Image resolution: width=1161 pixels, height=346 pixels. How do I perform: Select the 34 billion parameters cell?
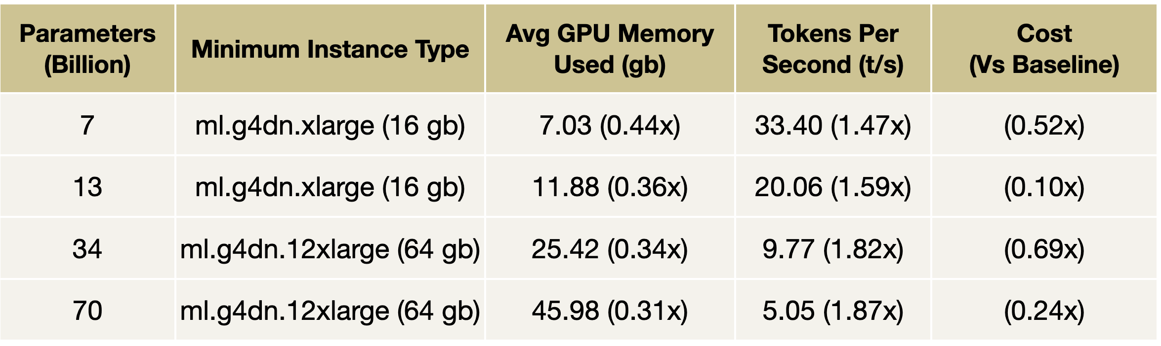[x=87, y=249]
